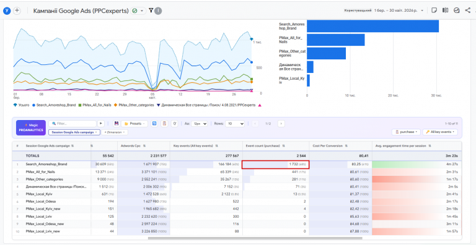This screenshot has width=476, height=245.
Task: Select the PMax_Local_Kyiv campaign row
Action: pos(237,194)
